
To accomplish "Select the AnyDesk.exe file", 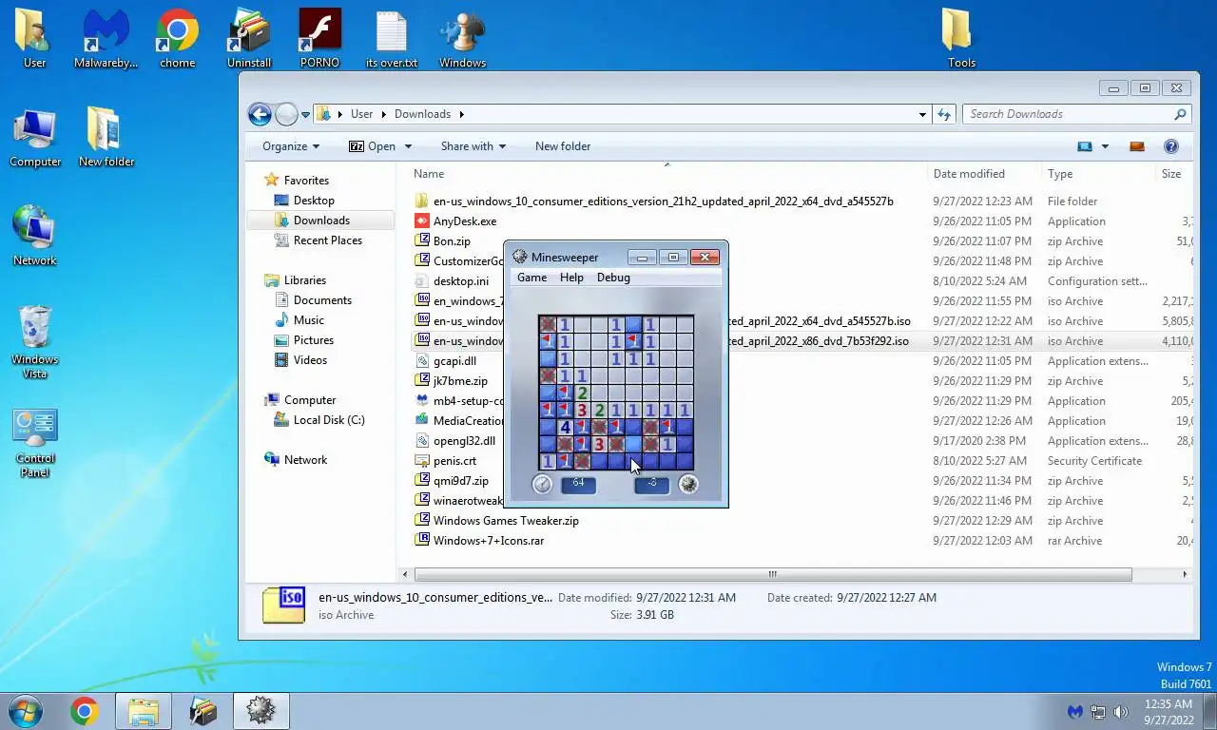I will coord(465,221).
